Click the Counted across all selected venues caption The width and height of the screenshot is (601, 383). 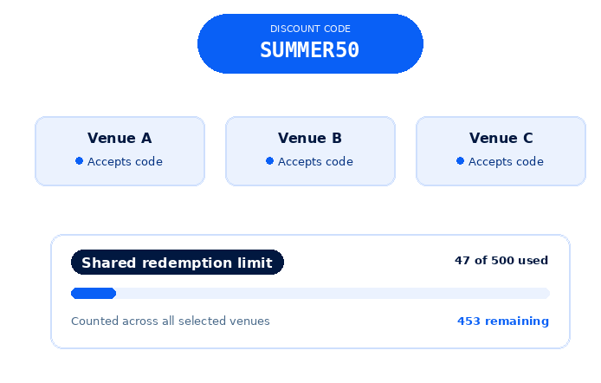coord(171,321)
